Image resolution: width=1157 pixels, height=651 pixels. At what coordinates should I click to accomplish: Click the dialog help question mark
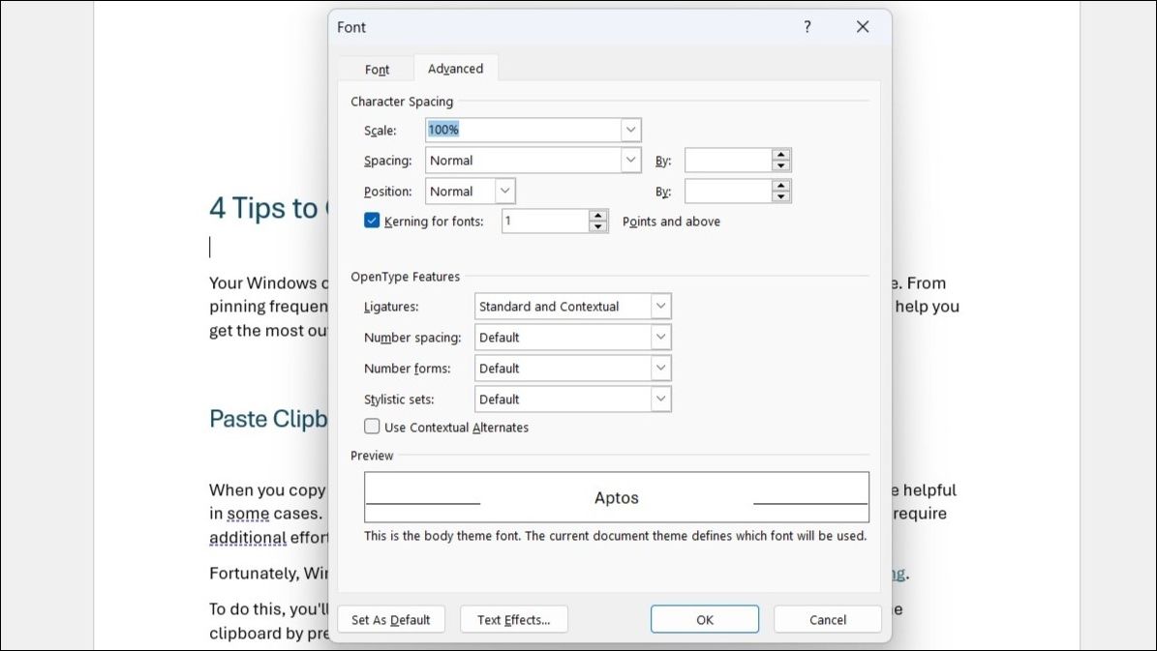pyautogui.click(x=807, y=27)
